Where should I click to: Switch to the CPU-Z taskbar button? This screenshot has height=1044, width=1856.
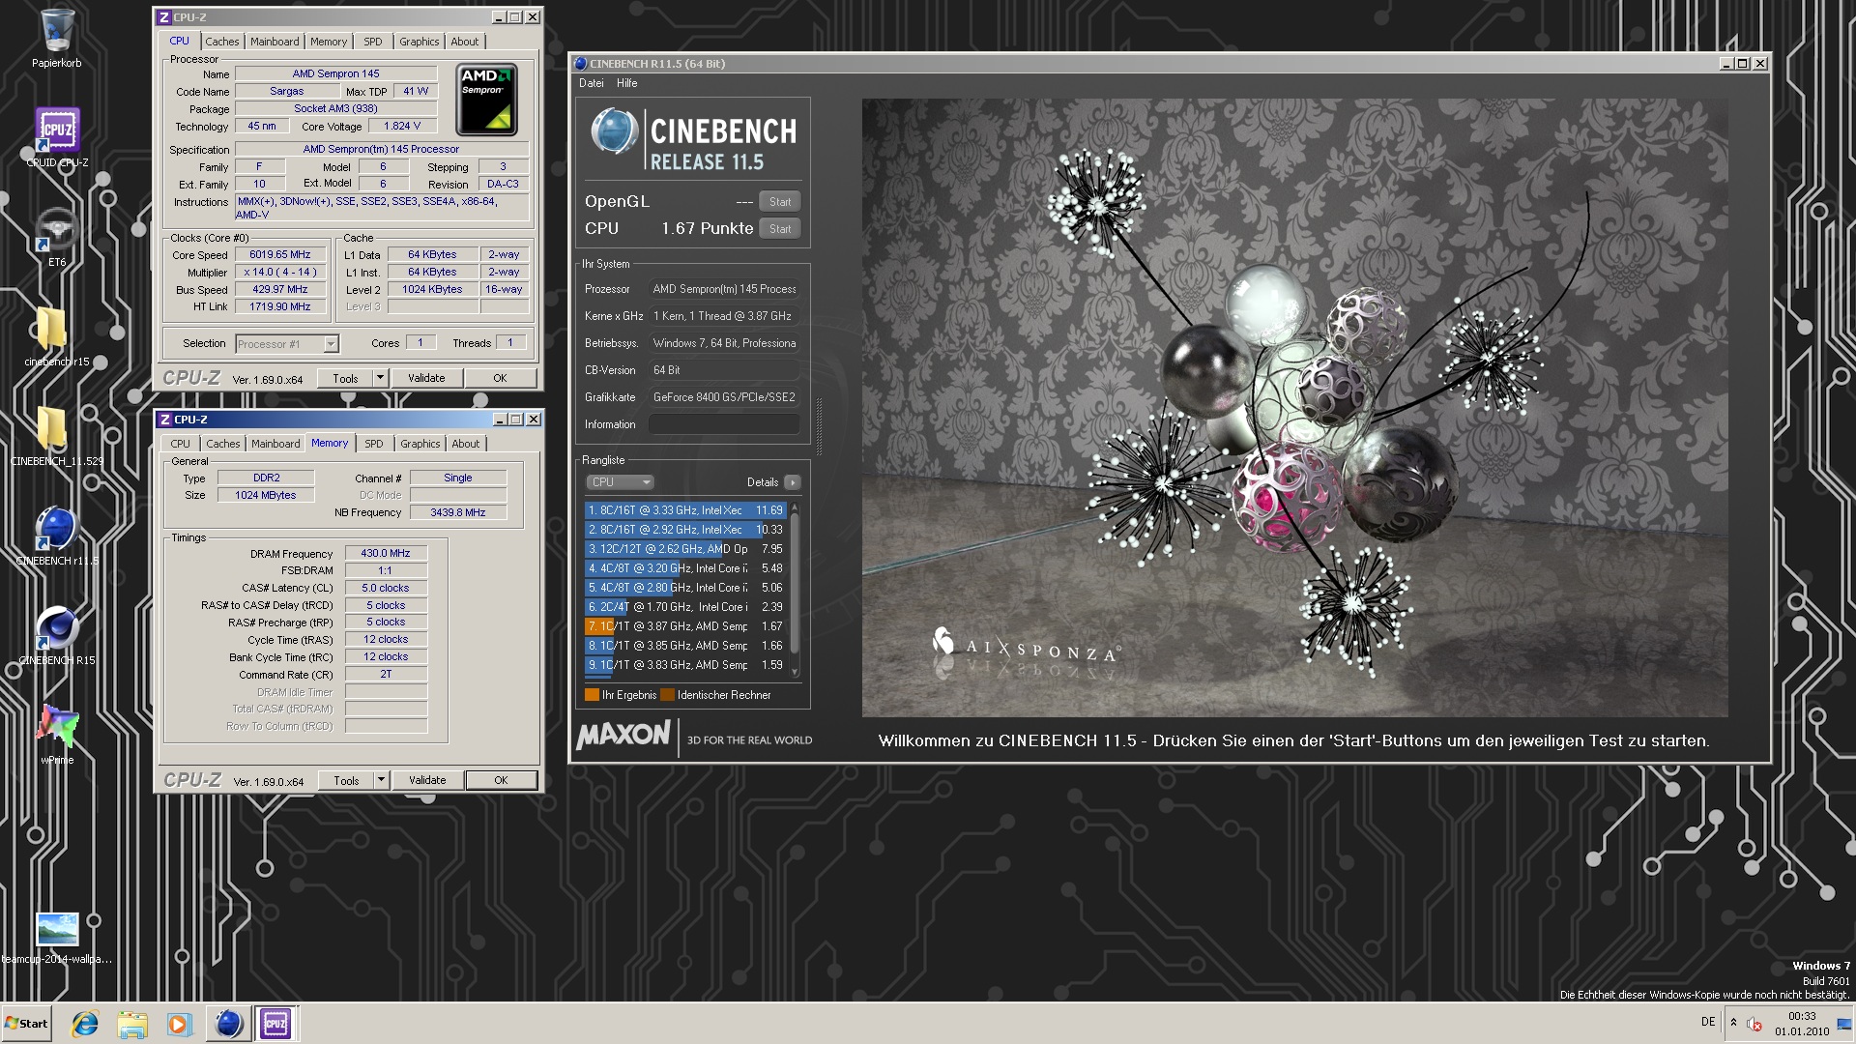tap(275, 1024)
